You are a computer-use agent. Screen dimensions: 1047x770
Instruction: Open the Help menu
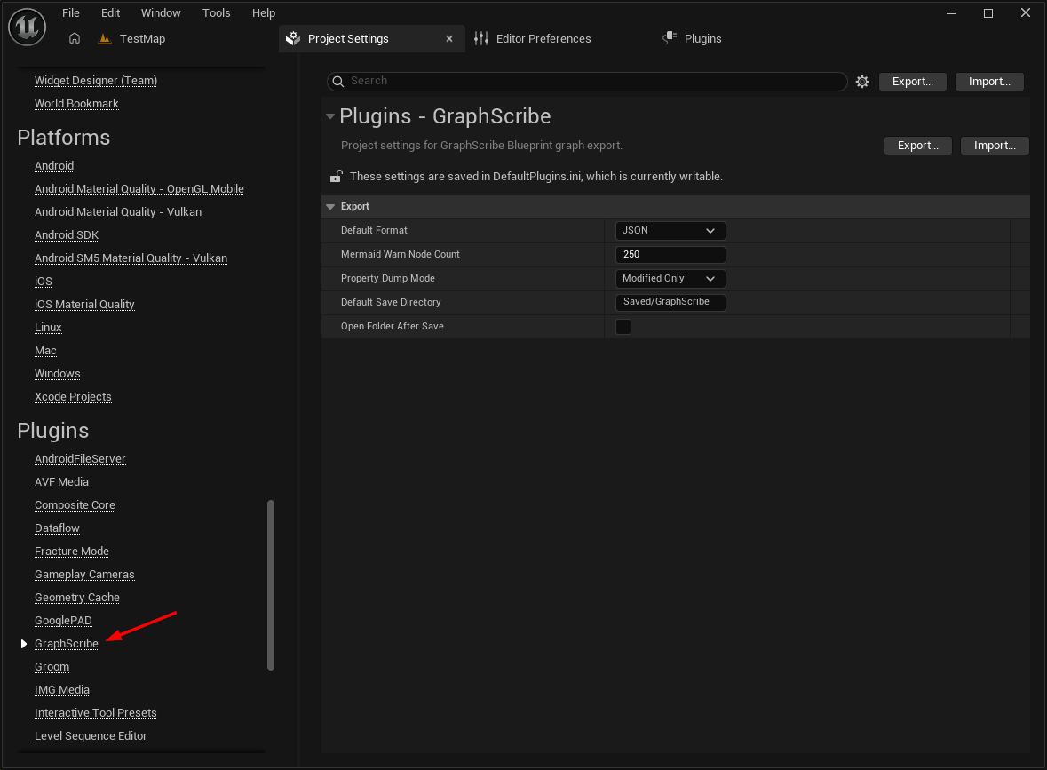pos(264,12)
